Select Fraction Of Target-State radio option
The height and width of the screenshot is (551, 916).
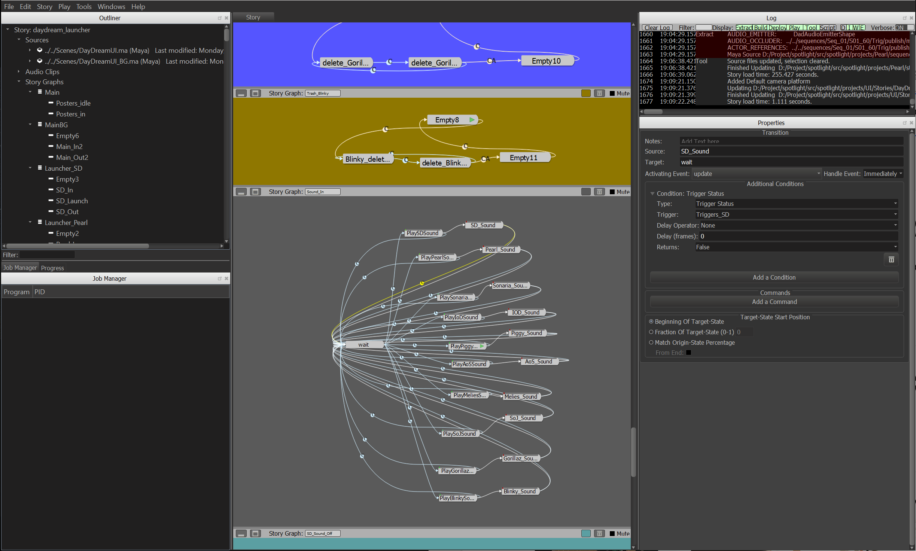pos(651,332)
